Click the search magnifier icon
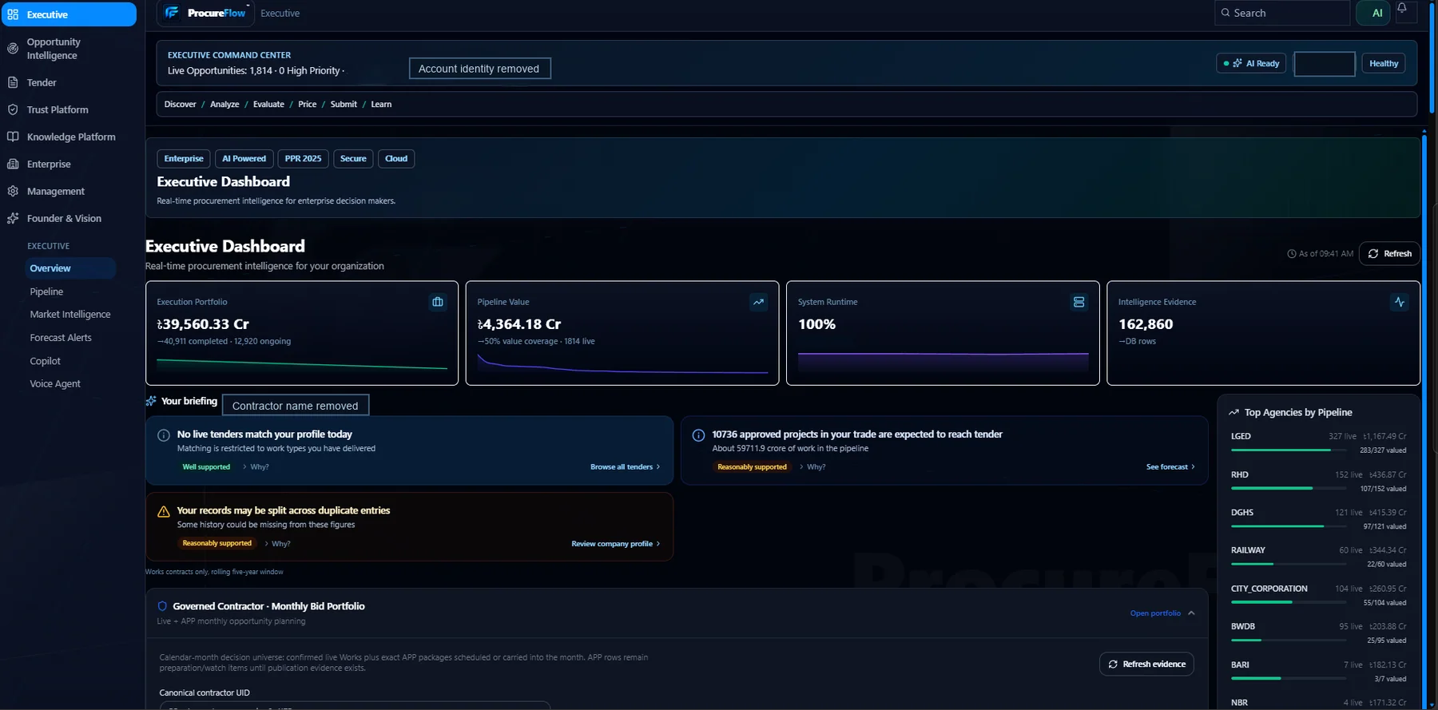Screen dimensions: 1438x710 pos(1225,13)
